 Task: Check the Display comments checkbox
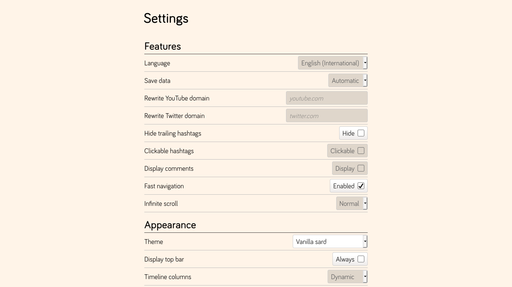(x=361, y=168)
